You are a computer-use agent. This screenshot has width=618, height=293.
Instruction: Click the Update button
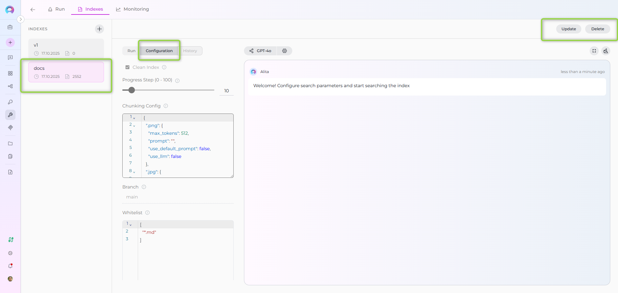(568, 29)
